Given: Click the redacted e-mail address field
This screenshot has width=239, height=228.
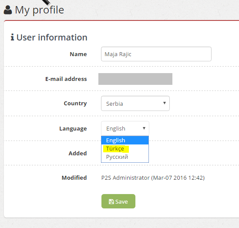Looking at the screenshot, I should 135,79.
